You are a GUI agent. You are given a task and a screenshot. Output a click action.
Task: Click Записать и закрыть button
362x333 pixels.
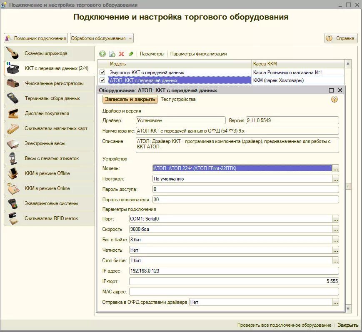coord(130,99)
